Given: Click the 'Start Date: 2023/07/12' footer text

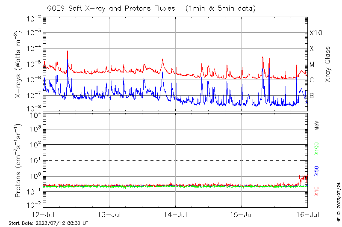Looking at the screenshot, I should point(48,223).
